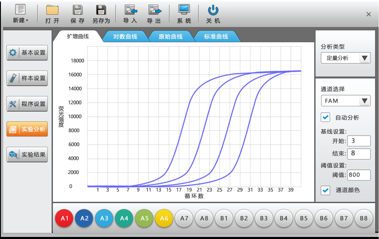The height and width of the screenshot is (239, 379).
Task: Click the Export icon (导出)
Action: 154,11
